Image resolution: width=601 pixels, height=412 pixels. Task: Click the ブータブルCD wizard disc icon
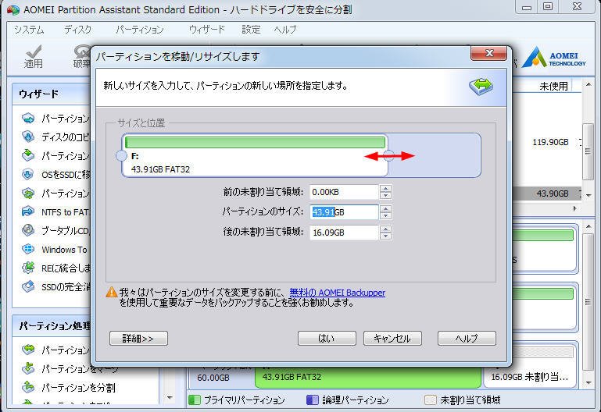coord(28,230)
